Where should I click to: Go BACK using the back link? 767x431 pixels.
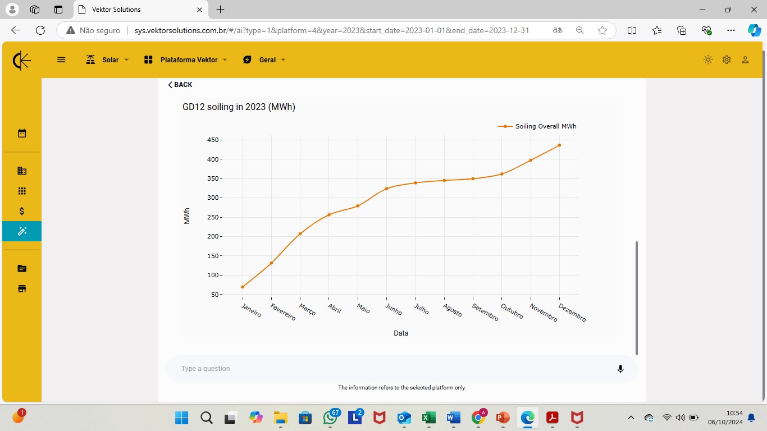[x=180, y=85]
